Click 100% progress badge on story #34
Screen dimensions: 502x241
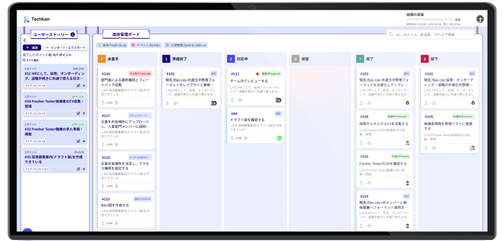tap(77, 97)
